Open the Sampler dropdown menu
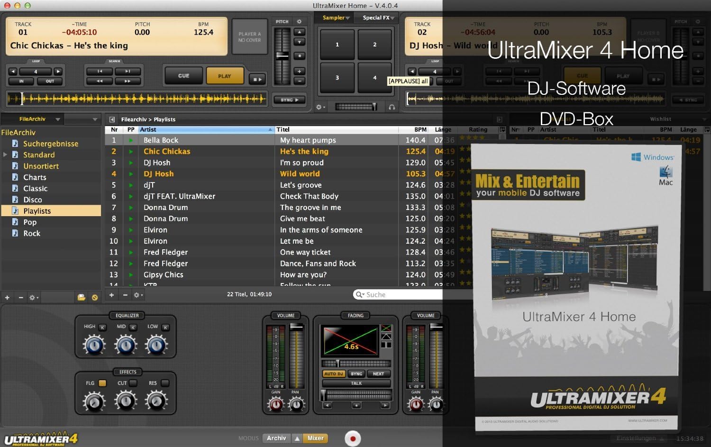 (334, 18)
